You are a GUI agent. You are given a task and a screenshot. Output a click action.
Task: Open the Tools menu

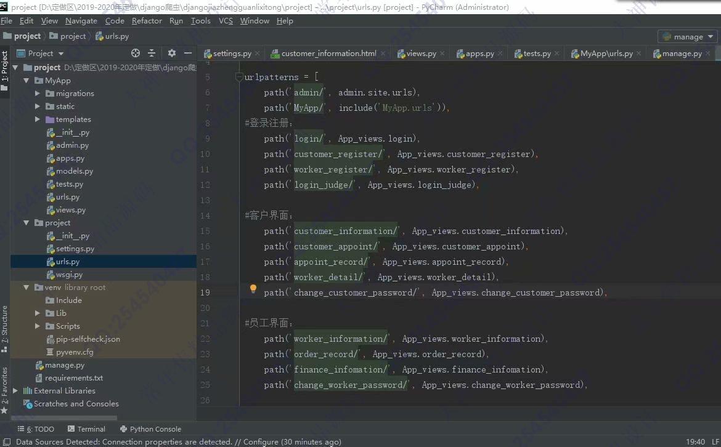tap(200, 21)
